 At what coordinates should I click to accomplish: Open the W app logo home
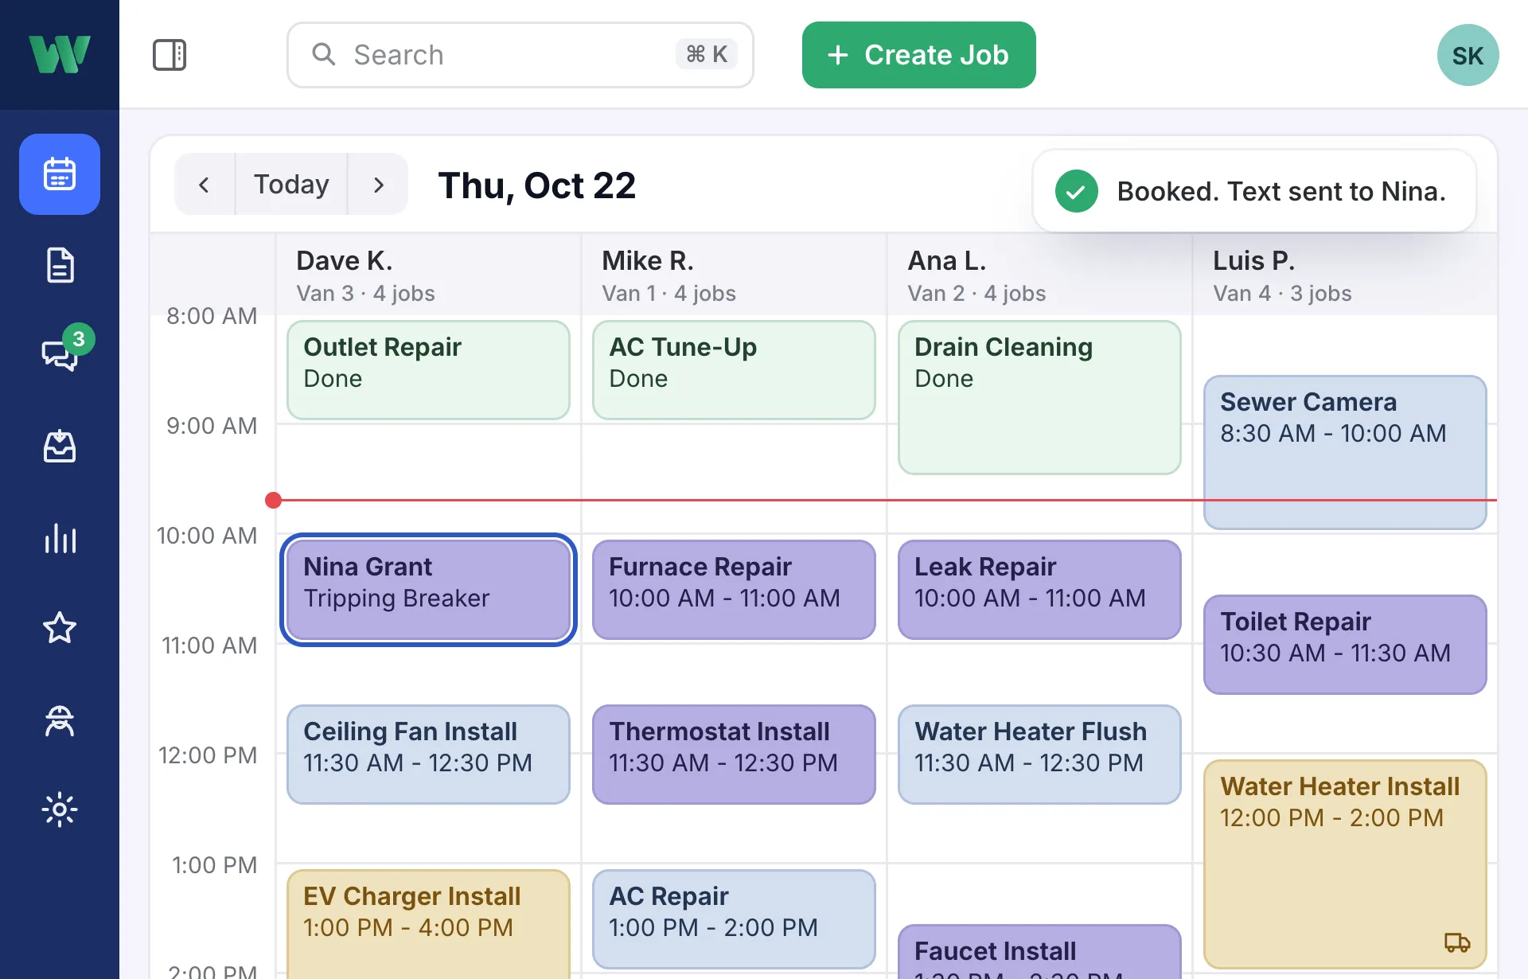point(60,54)
